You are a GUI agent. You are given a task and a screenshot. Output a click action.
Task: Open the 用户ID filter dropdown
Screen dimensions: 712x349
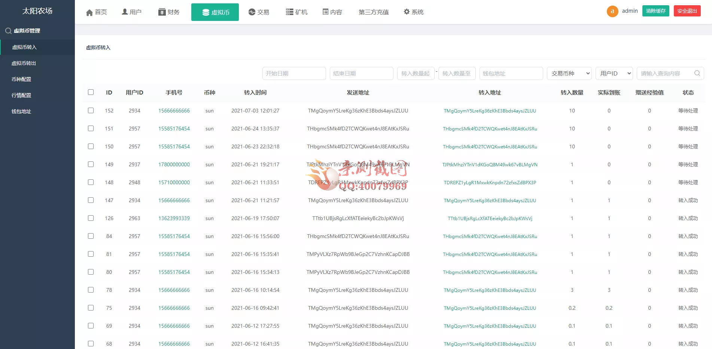point(614,73)
